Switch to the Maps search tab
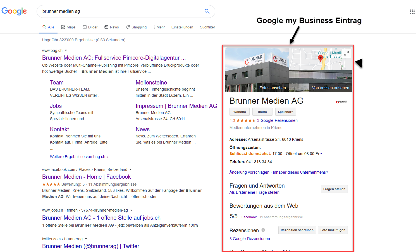Screen dimensions: 416x252 (x=68, y=27)
